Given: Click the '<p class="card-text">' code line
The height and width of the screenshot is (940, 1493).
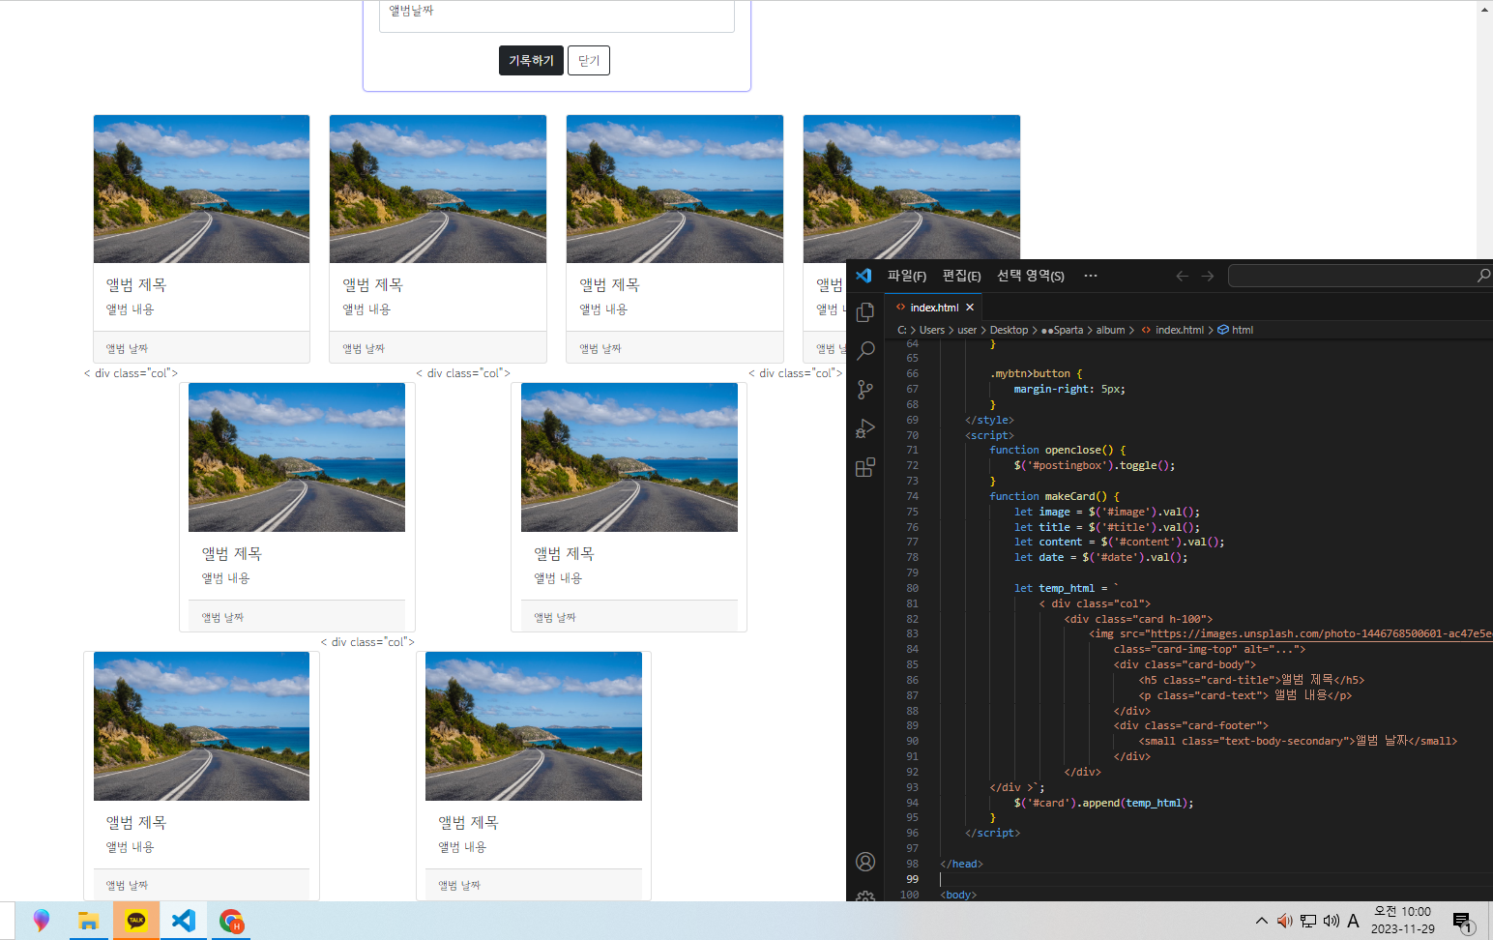Looking at the screenshot, I should tap(1244, 695).
